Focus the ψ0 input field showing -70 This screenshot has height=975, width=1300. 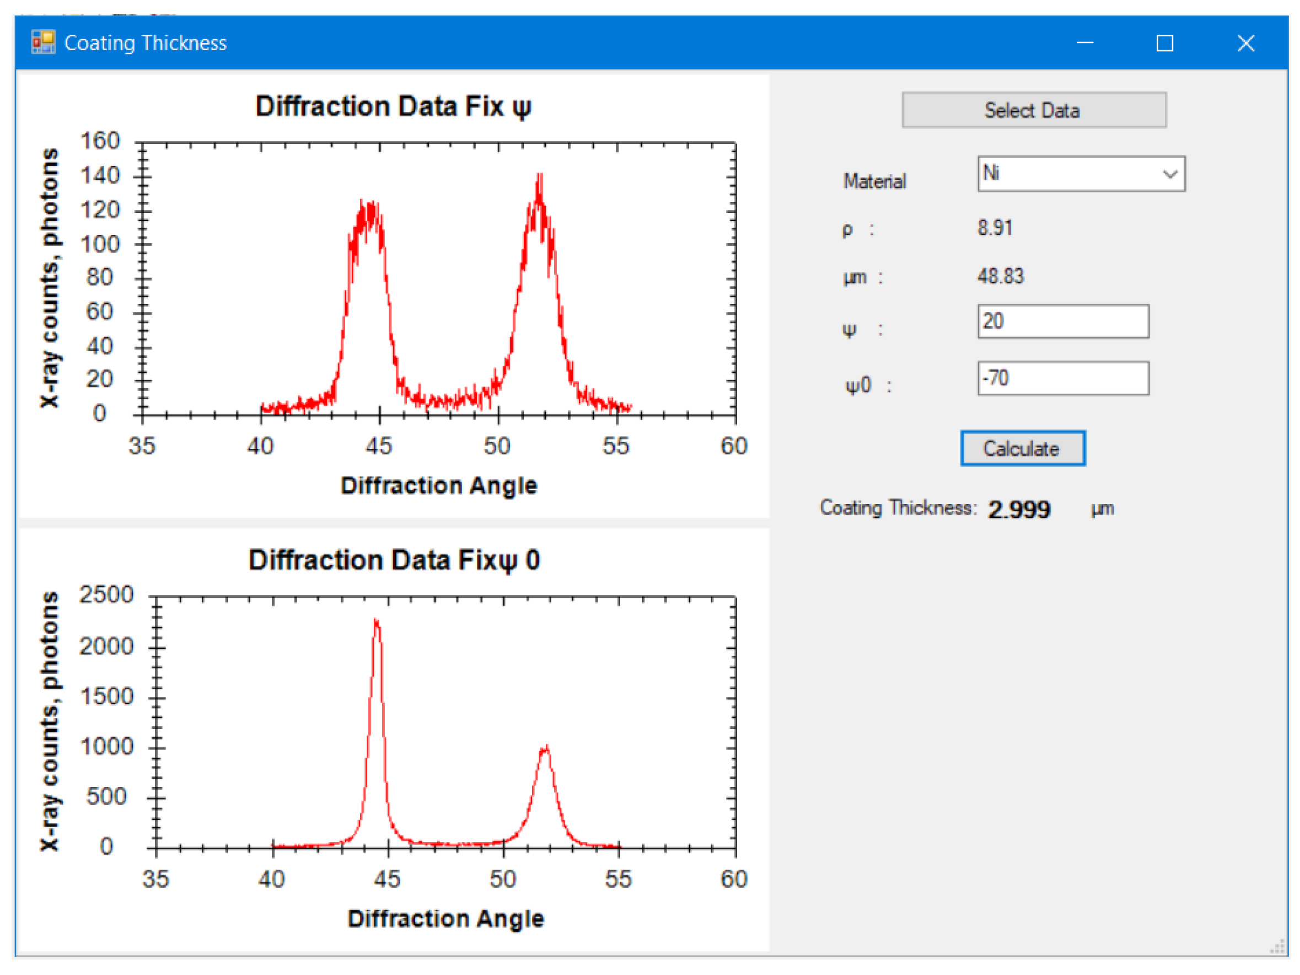(x=1062, y=378)
